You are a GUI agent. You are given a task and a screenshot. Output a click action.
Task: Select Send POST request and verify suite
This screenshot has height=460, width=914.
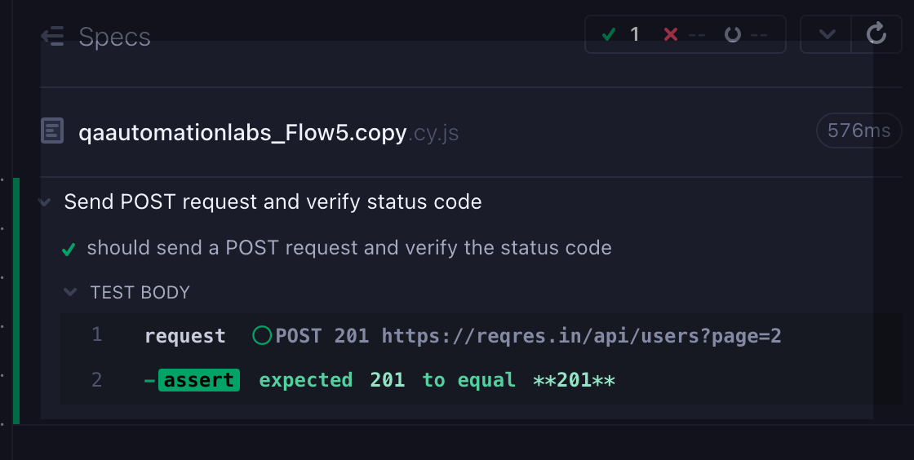click(273, 202)
